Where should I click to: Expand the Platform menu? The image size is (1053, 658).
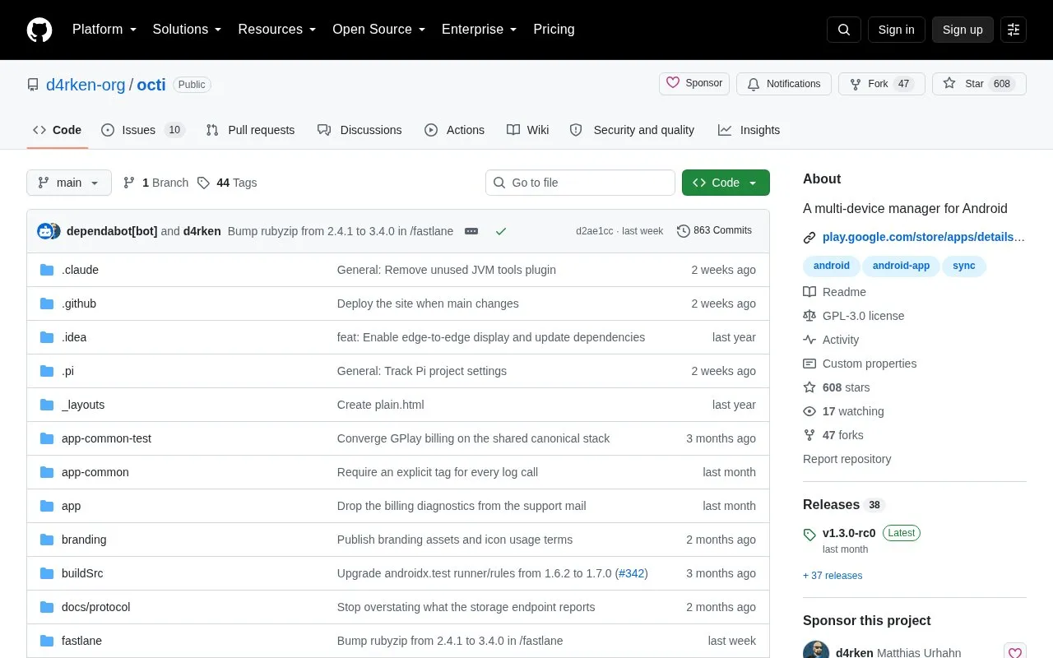[x=104, y=30]
